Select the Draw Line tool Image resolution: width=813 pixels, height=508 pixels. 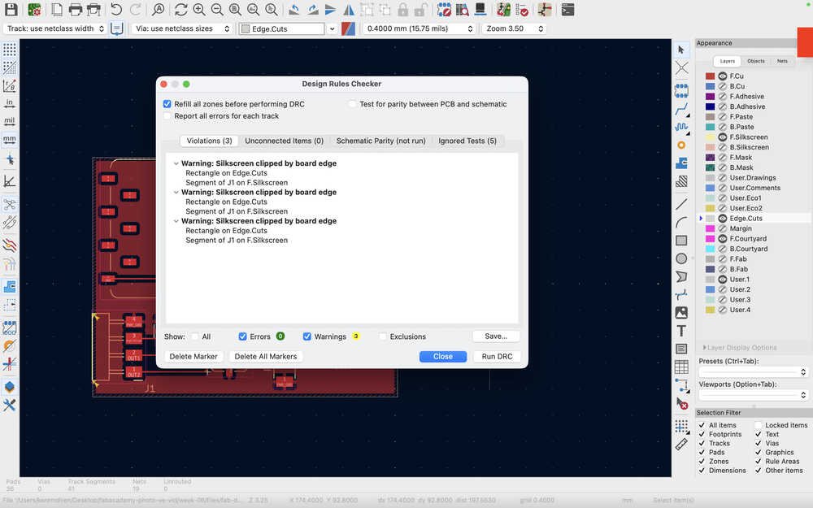[x=681, y=204]
